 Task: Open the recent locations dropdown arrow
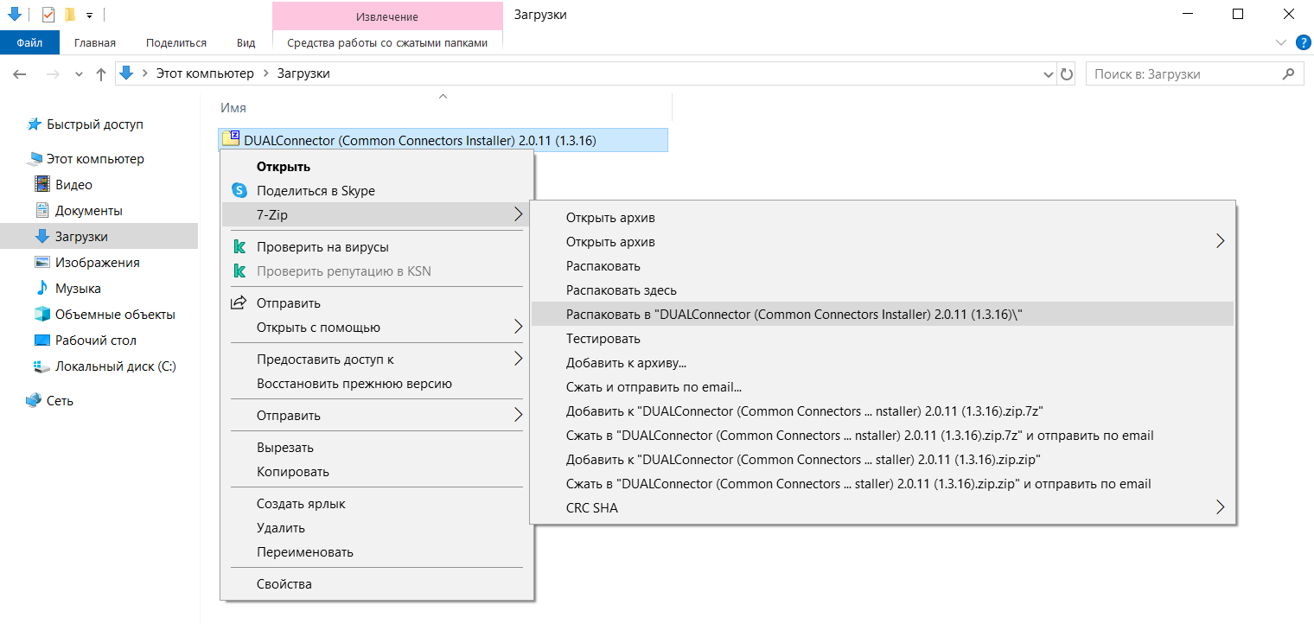pyautogui.click(x=79, y=74)
